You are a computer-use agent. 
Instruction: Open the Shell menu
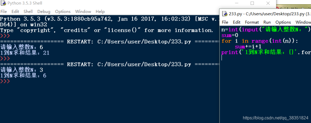[28, 11]
